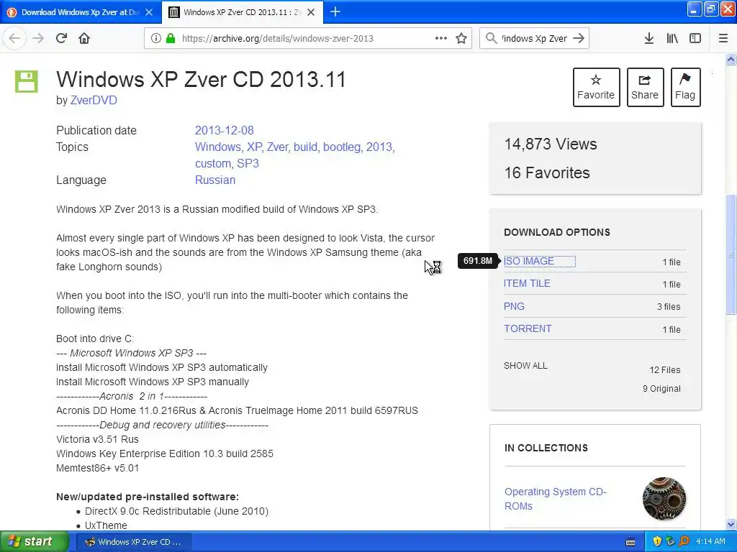Reload the current page
The height and width of the screenshot is (552, 737).
[x=61, y=39]
